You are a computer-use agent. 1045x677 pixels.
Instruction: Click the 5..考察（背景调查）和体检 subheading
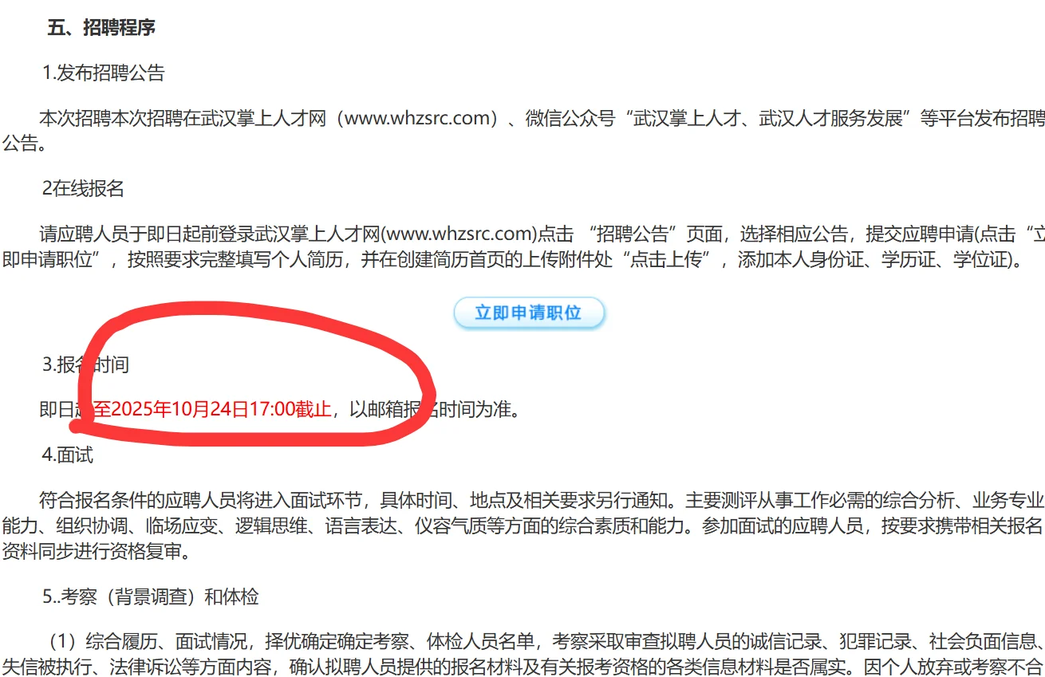(151, 596)
